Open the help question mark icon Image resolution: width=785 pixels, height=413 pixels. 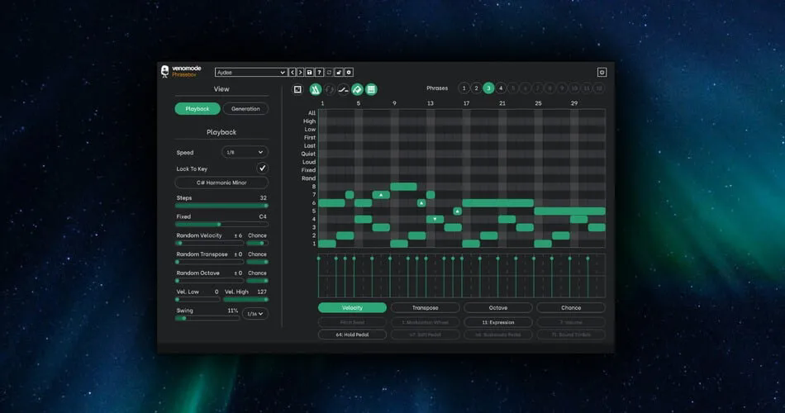pos(319,73)
